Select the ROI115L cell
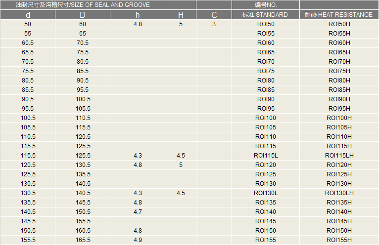The width and height of the screenshot is (379, 245). (266, 156)
